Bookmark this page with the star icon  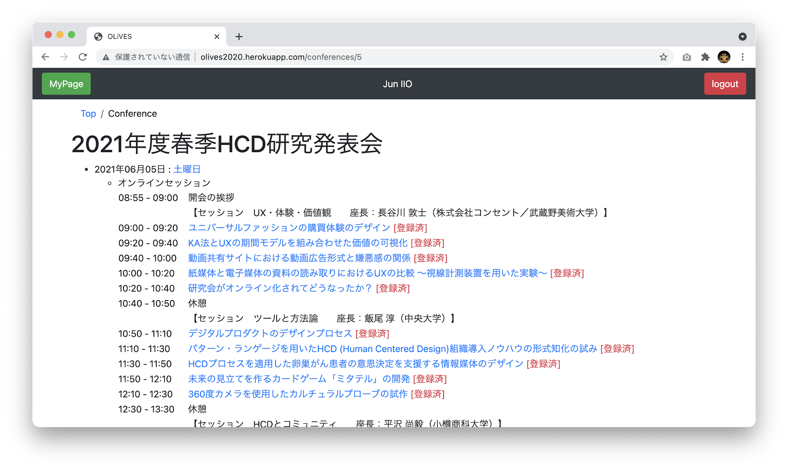pos(663,56)
